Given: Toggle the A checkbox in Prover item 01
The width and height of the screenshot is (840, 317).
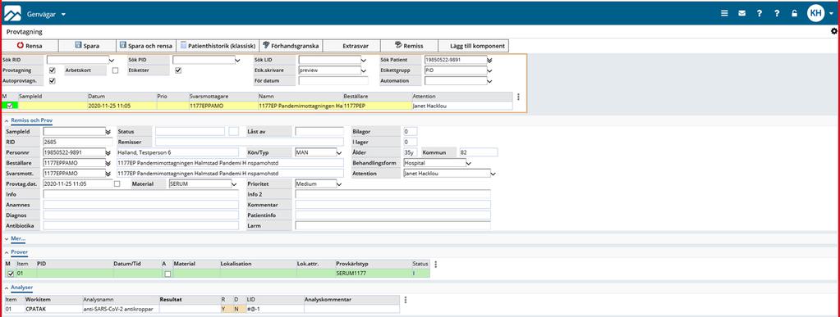Looking at the screenshot, I should pyautogui.click(x=168, y=274).
